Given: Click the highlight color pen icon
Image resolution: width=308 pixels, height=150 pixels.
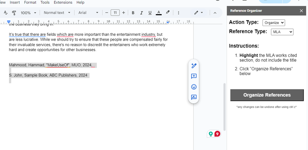Looking at the screenshot, I should (168, 13).
